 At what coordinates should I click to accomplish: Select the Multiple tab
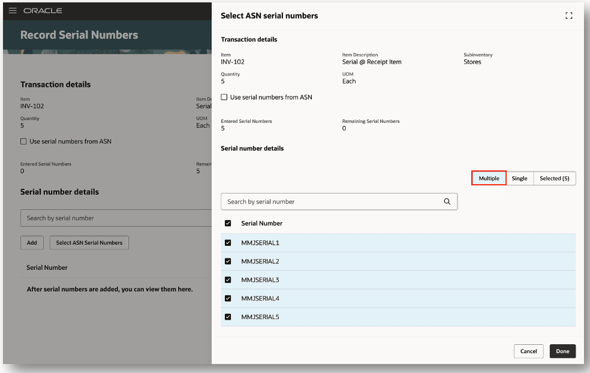488,178
